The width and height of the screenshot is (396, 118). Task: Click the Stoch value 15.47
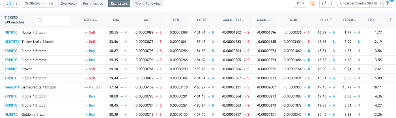347,87
